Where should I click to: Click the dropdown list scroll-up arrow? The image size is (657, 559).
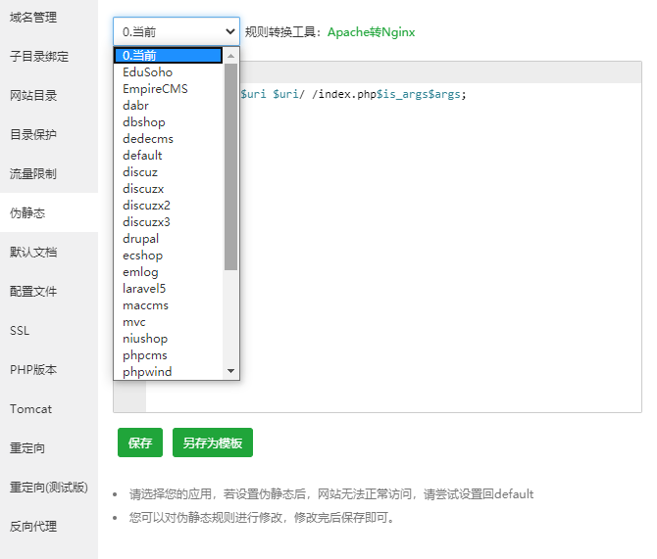[230, 56]
